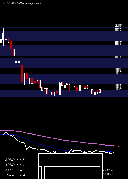Click the tallest white candlestick on the chart
This screenshot has width=128, height=179.
click(x=60, y=89)
